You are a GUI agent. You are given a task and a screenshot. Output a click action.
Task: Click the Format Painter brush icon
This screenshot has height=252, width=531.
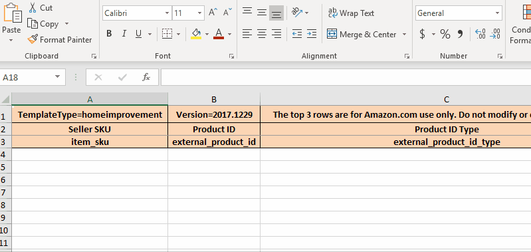pyautogui.click(x=33, y=40)
